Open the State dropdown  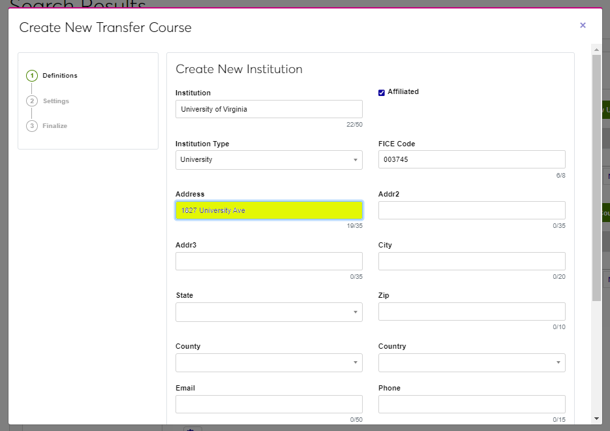click(x=269, y=312)
